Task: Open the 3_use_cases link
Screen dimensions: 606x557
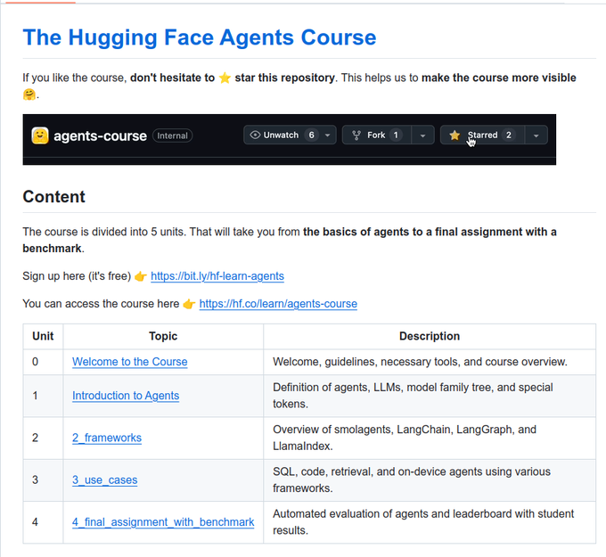Action: [105, 480]
